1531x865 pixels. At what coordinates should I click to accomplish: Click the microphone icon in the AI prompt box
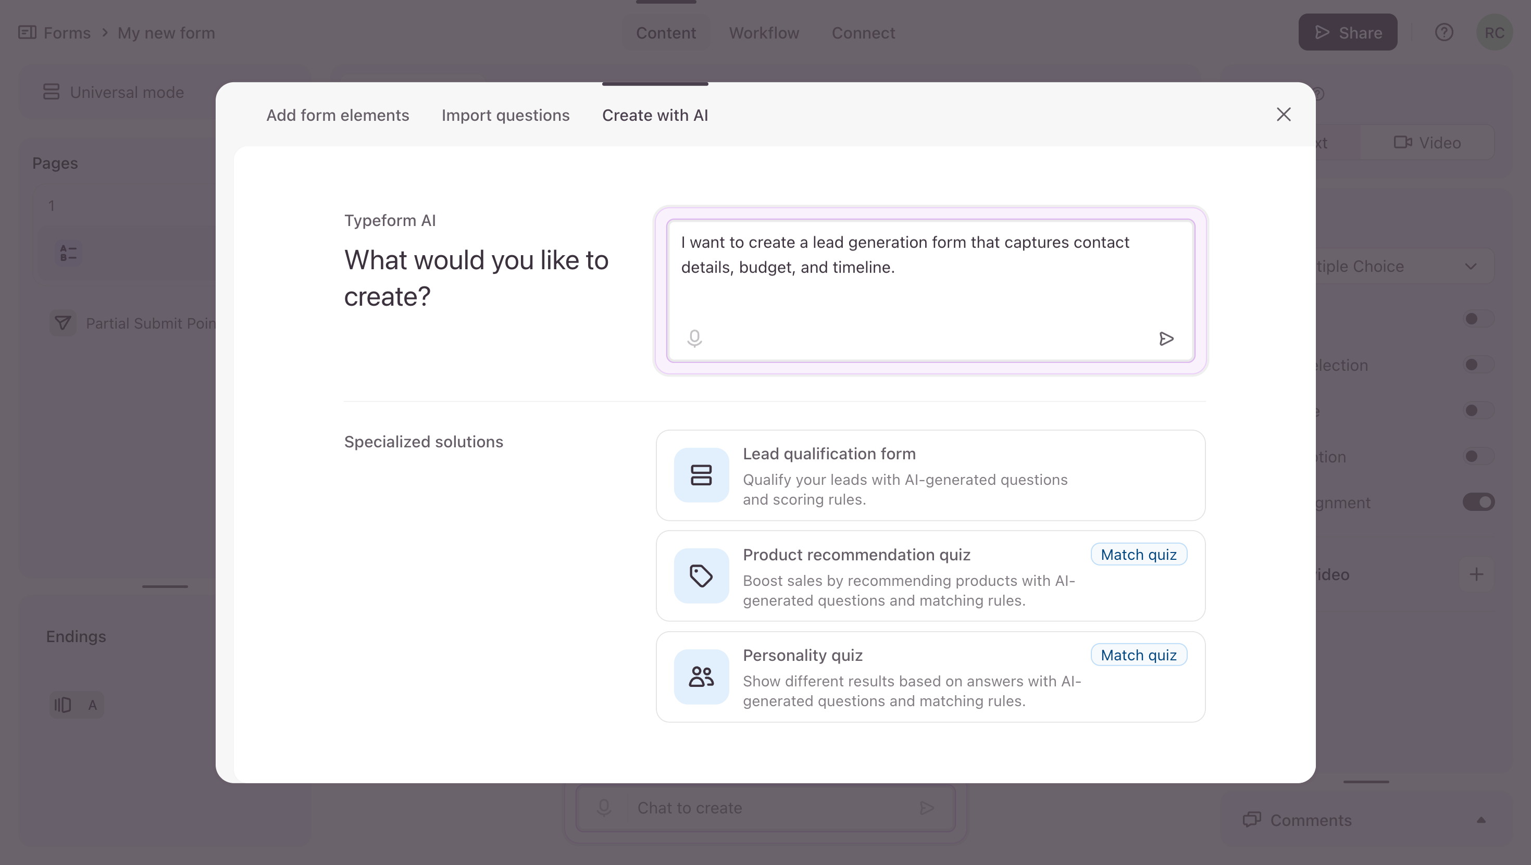click(x=694, y=338)
